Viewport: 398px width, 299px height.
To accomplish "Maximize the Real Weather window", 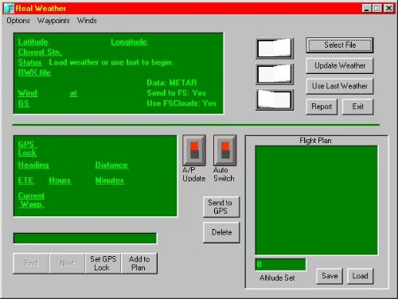I will 377,8.
